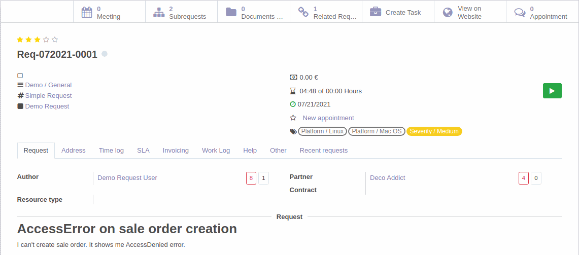Show the Recent requests tab
The image size is (579, 255).
[x=323, y=151]
